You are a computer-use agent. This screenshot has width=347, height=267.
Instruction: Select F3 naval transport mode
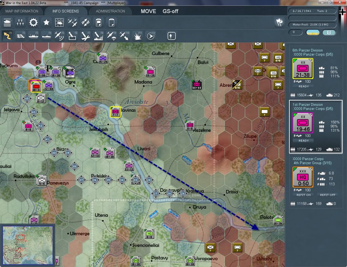click(x=34, y=36)
